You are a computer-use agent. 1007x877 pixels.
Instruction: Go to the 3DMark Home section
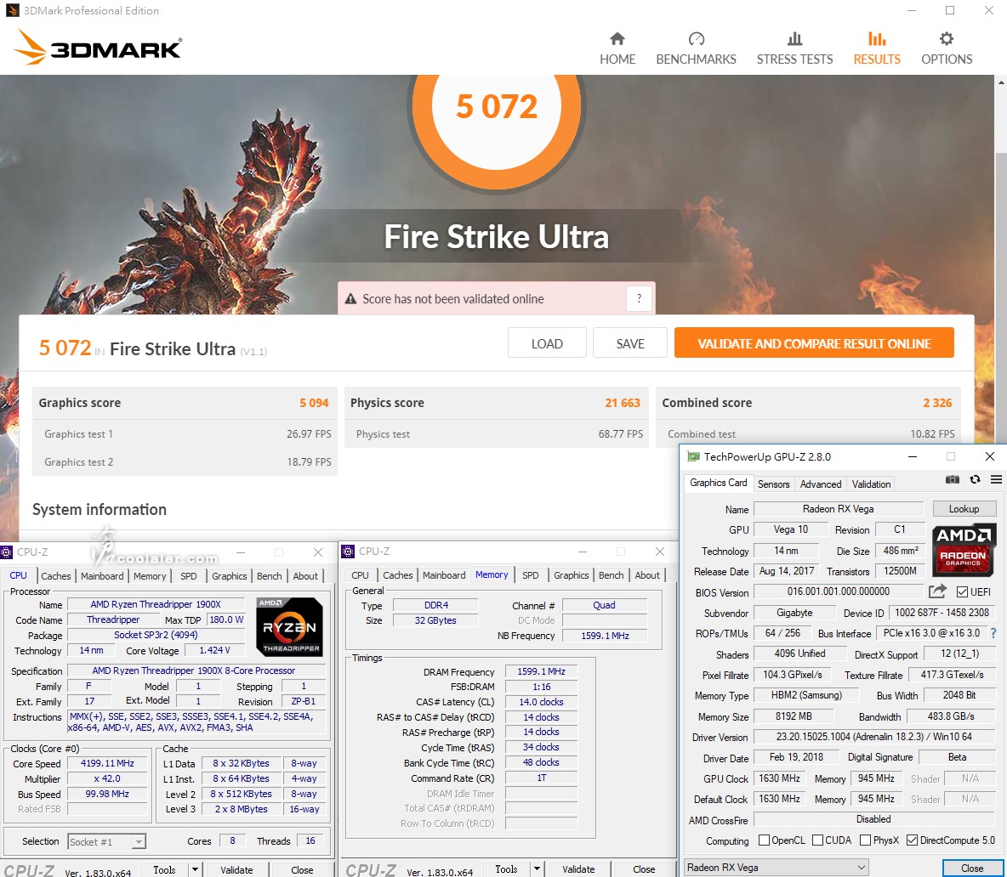(x=617, y=48)
